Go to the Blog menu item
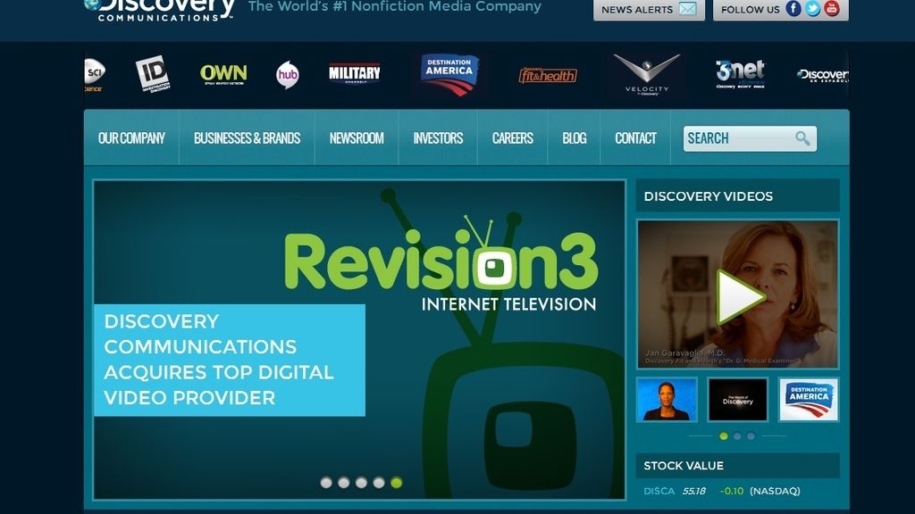The height and width of the screenshot is (514, 915). 575,138
